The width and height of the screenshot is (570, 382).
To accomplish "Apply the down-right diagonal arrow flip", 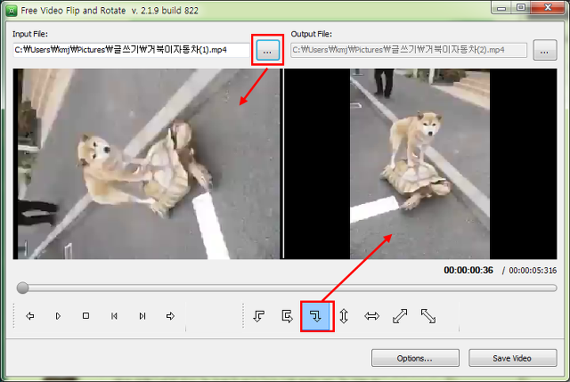I will pyautogui.click(x=428, y=316).
